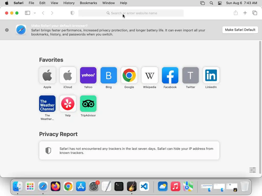262x196 pixels.
Task: Open the Edit menu
Action: coord(42,3)
